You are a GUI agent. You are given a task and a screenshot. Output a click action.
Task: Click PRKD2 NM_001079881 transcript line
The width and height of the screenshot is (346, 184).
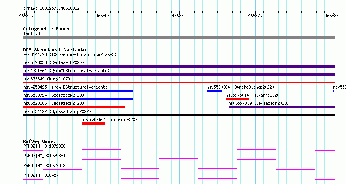coord(179,159)
